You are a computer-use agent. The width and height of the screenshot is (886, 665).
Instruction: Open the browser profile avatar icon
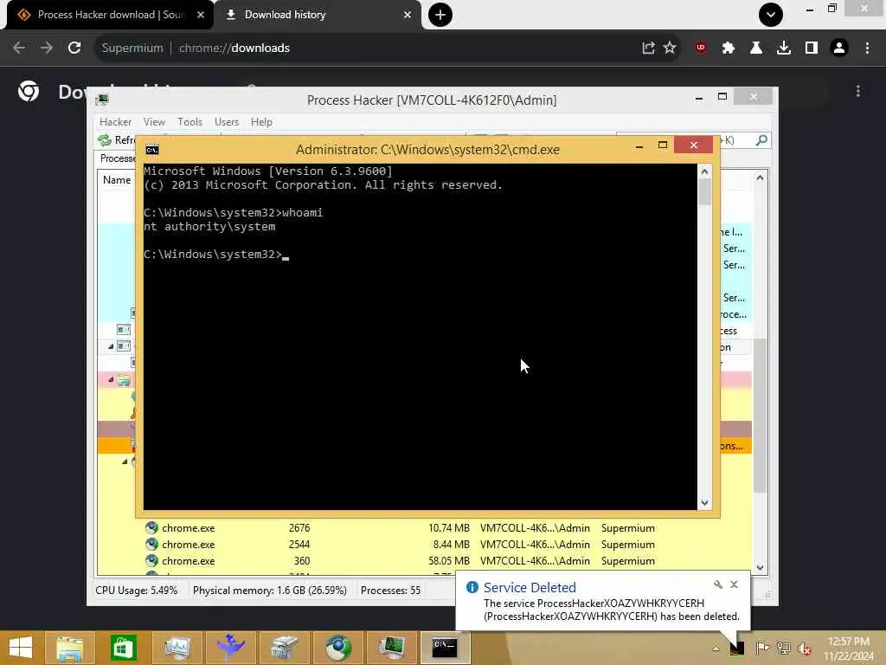839,48
